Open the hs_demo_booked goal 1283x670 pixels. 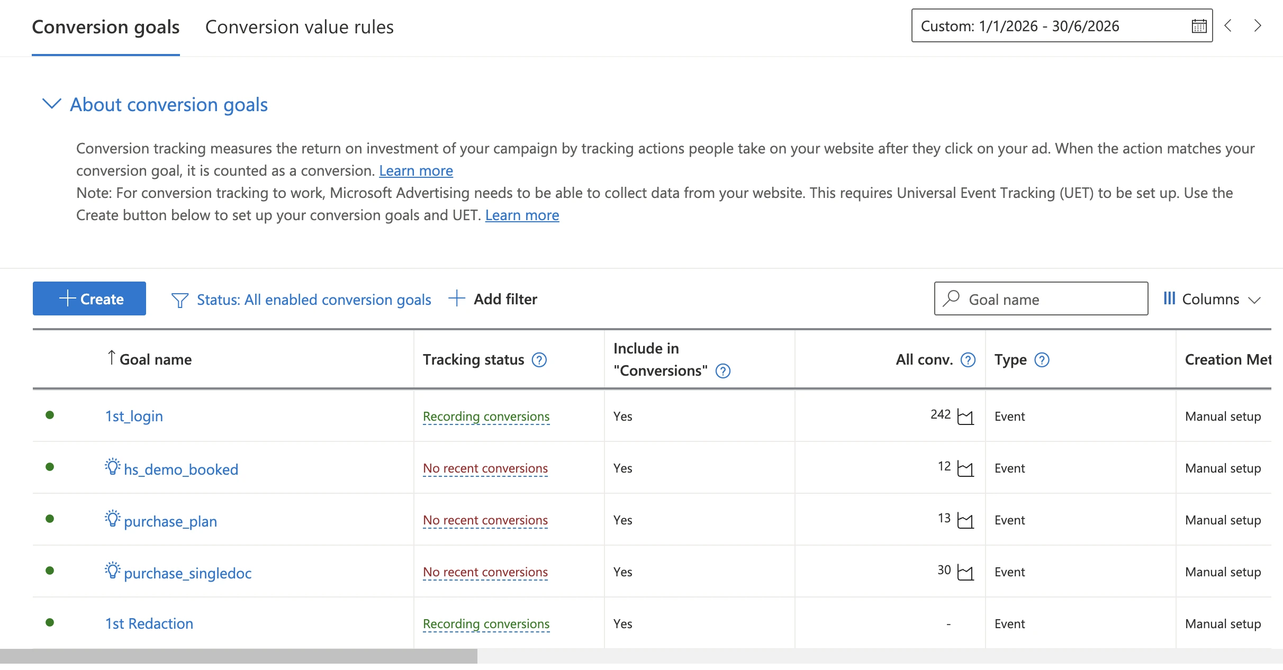181,469
